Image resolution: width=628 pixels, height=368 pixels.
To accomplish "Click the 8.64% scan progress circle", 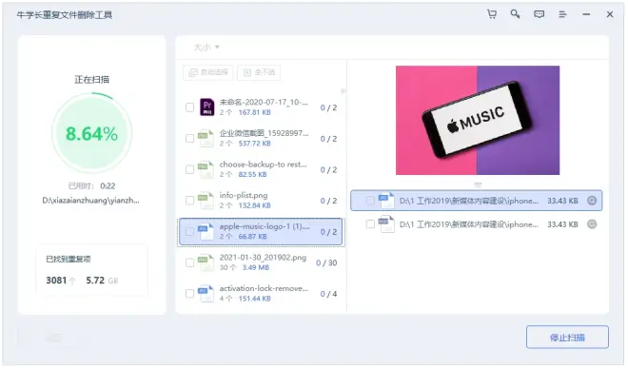I will [x=91, y=133].
